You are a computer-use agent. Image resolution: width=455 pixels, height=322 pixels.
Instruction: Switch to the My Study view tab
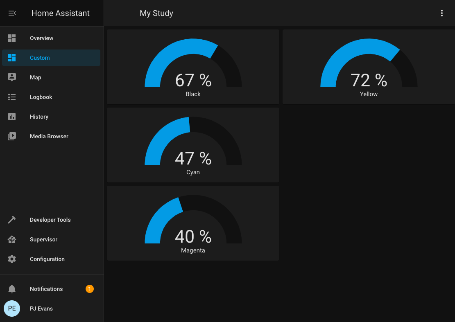[156, 13]
